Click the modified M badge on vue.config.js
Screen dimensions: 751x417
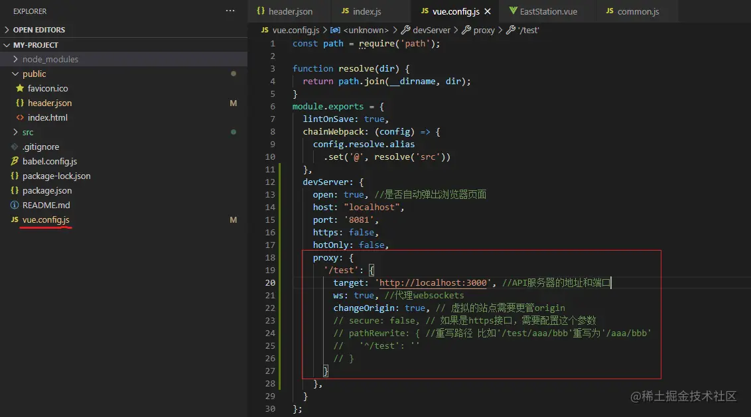234,219
